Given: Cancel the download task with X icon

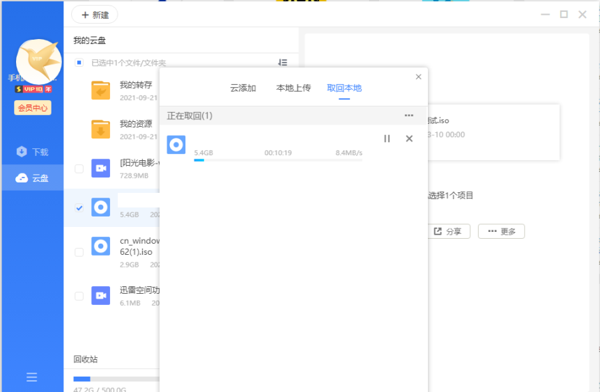Looking at the screenshot, I should tap(409, 139).
